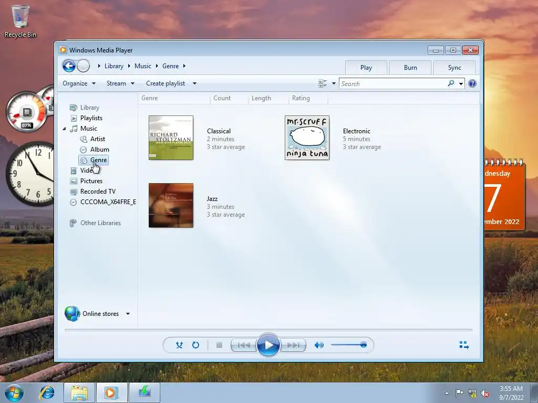The width and height of the screenshot is (538, 403).
Task: Show hidden system tray icons
Action: (447, 393)
